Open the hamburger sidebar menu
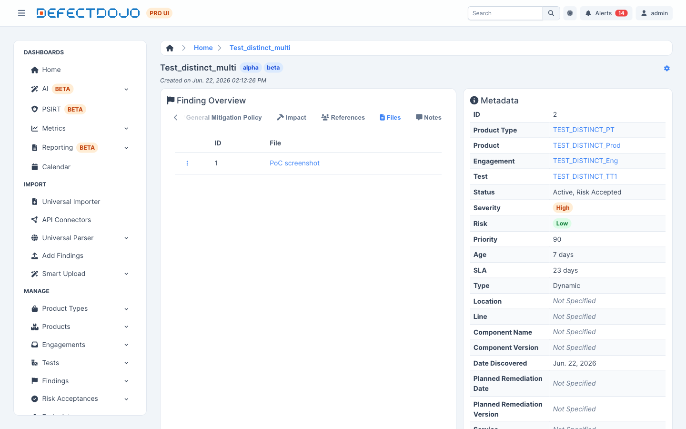The height and width of the screenshot is (429, 686). (x=21, y=13)
